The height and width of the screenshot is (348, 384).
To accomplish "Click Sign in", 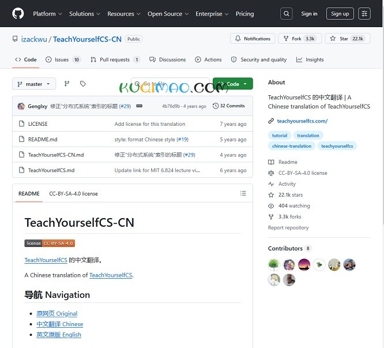I will (309, 14).
